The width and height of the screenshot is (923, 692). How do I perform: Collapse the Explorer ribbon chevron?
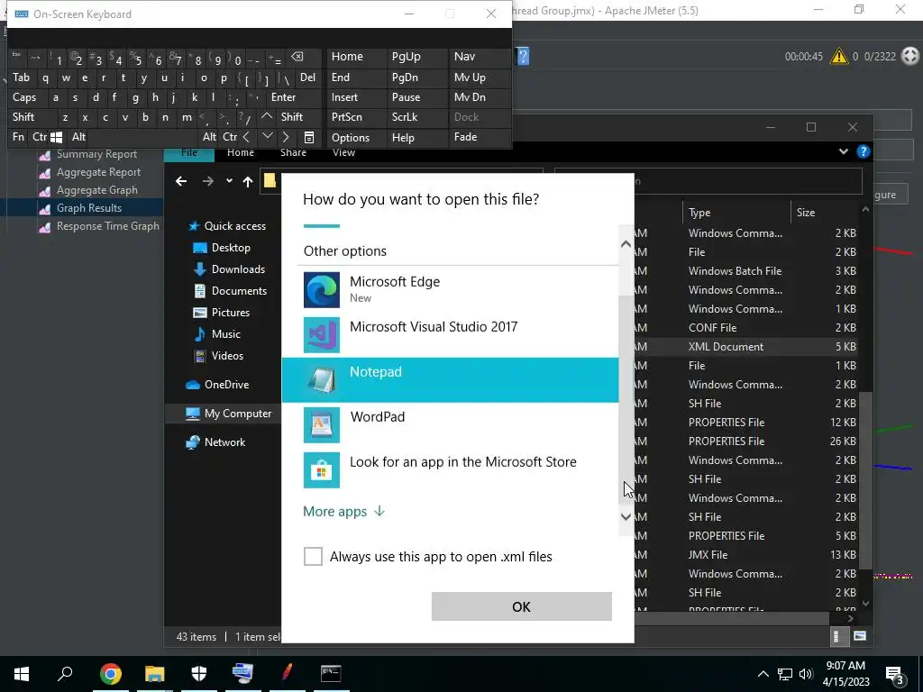[x=844, y=151]
